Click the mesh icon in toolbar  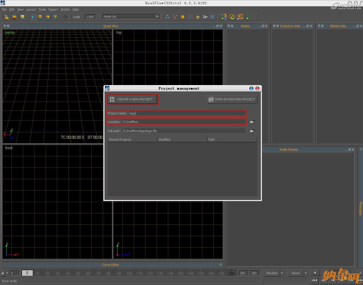pos(197,17)
